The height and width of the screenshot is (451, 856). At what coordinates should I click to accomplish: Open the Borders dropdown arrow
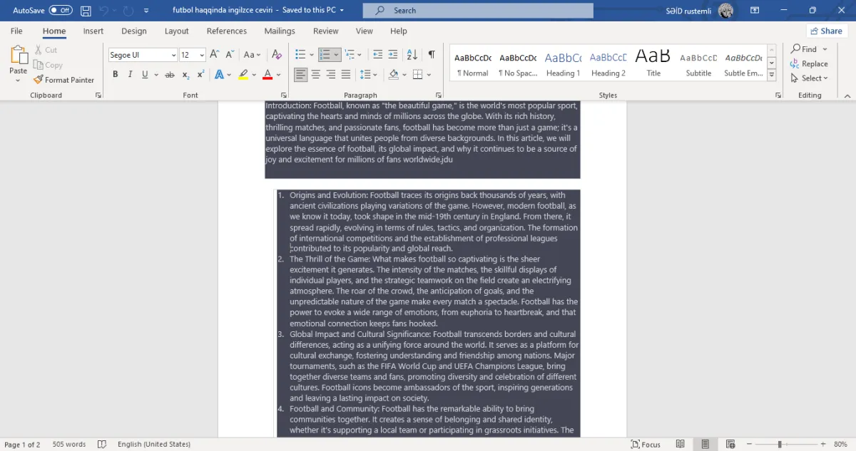click(x=429, y=75)
